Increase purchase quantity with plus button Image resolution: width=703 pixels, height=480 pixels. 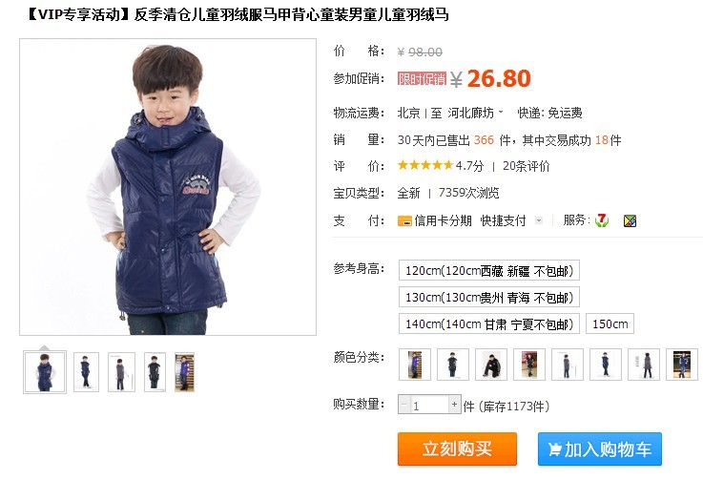click(x=455, y=405)
